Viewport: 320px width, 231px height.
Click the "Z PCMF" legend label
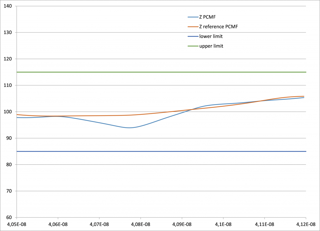(x=207, y=17)
